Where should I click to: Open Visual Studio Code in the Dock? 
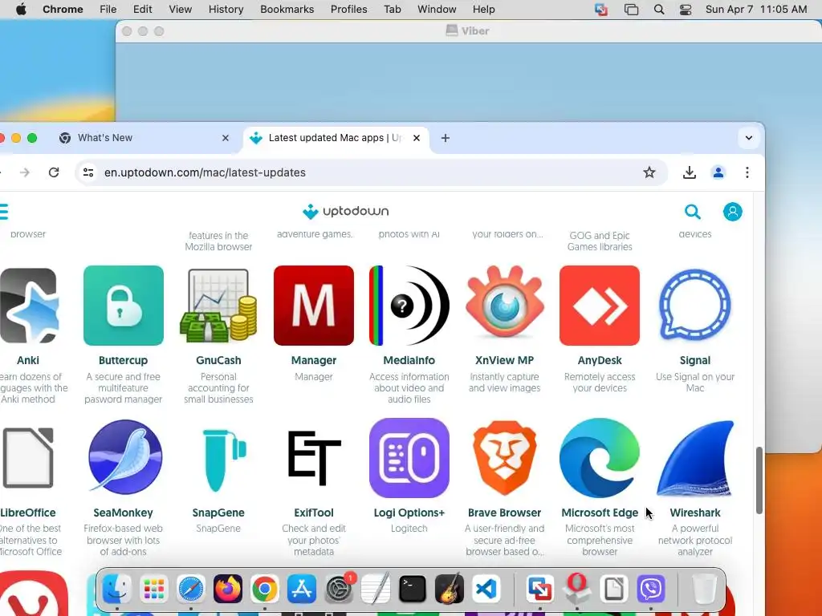click(486, 589)
